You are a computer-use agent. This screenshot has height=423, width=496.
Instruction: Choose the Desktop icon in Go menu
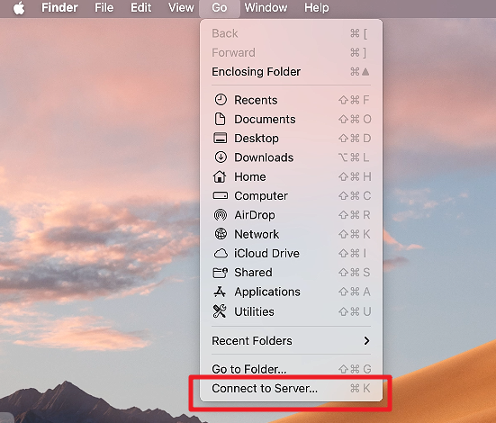pos(221,139)
